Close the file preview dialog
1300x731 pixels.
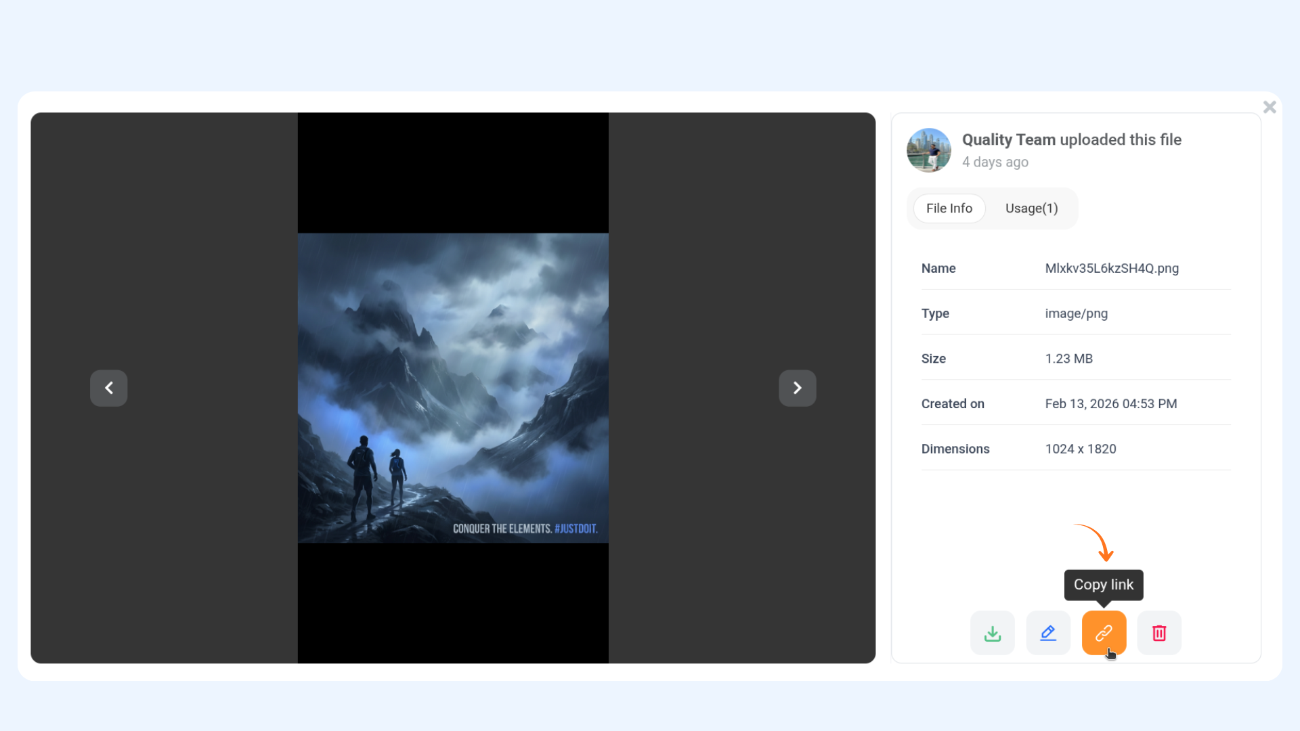(1270, 107)
